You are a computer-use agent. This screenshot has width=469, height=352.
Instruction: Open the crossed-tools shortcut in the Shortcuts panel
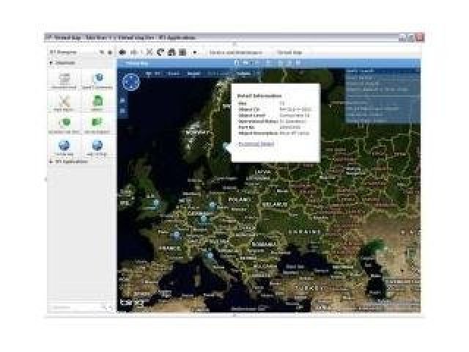pos(64,102)
